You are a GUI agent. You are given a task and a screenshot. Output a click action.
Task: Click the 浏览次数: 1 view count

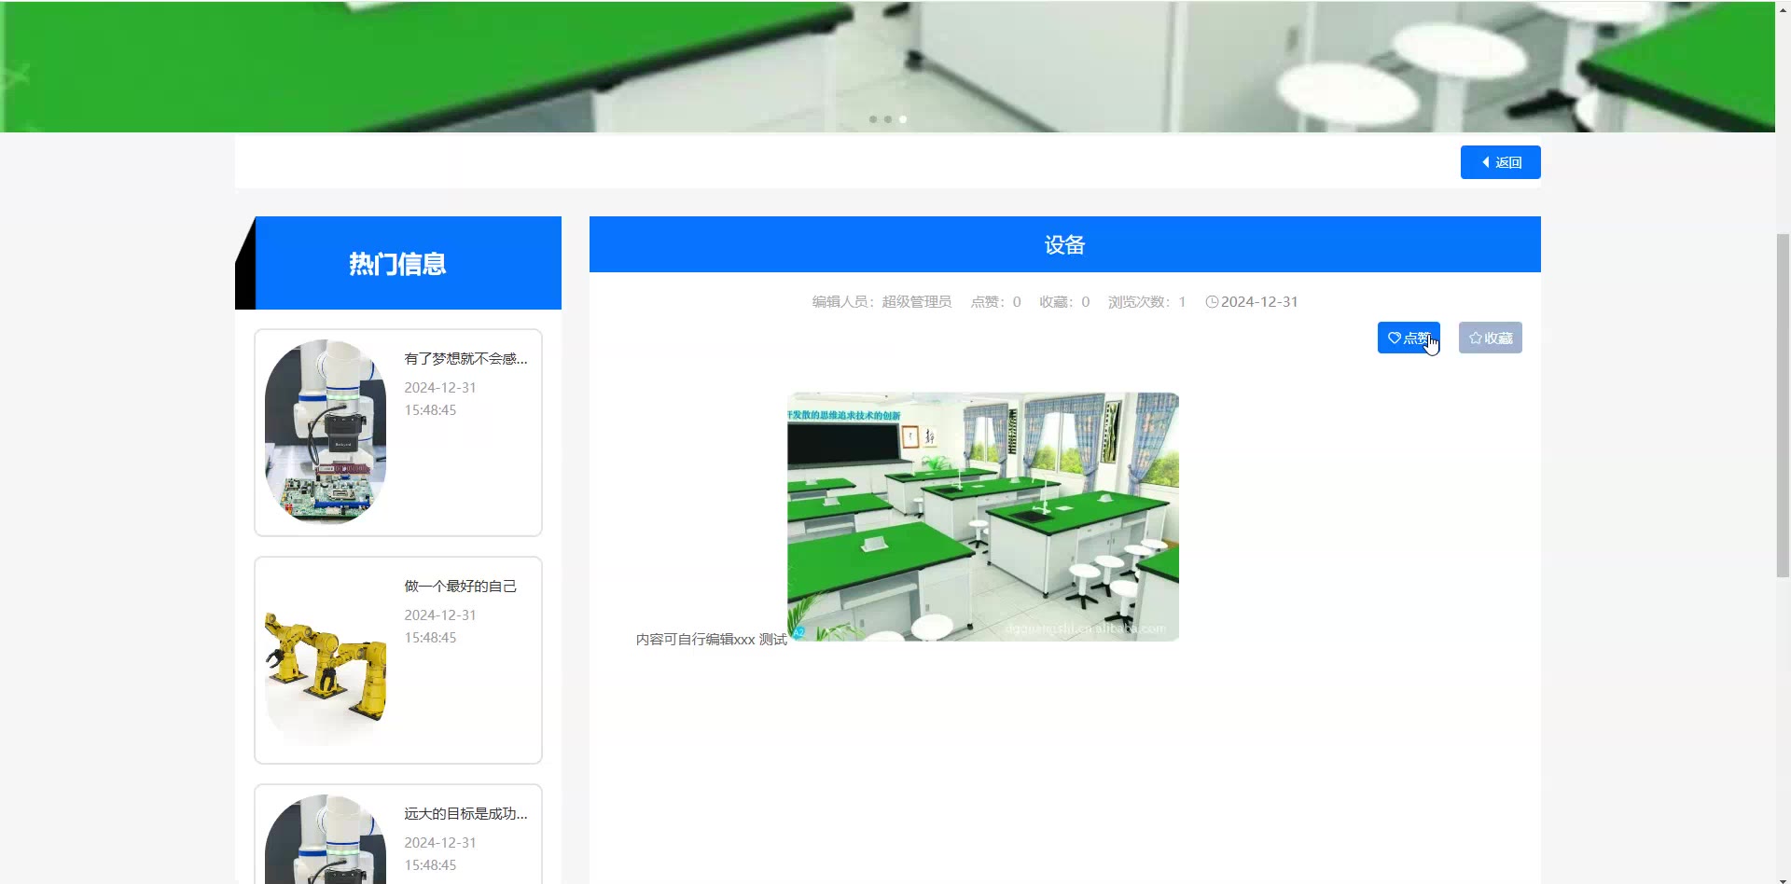[1146, 302]
